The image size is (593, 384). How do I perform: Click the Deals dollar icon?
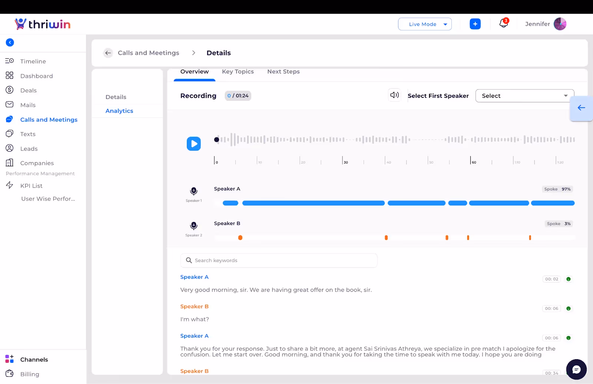tap(10, 90)
